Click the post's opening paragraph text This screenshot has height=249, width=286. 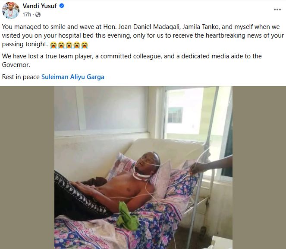[x=143, y=35]
